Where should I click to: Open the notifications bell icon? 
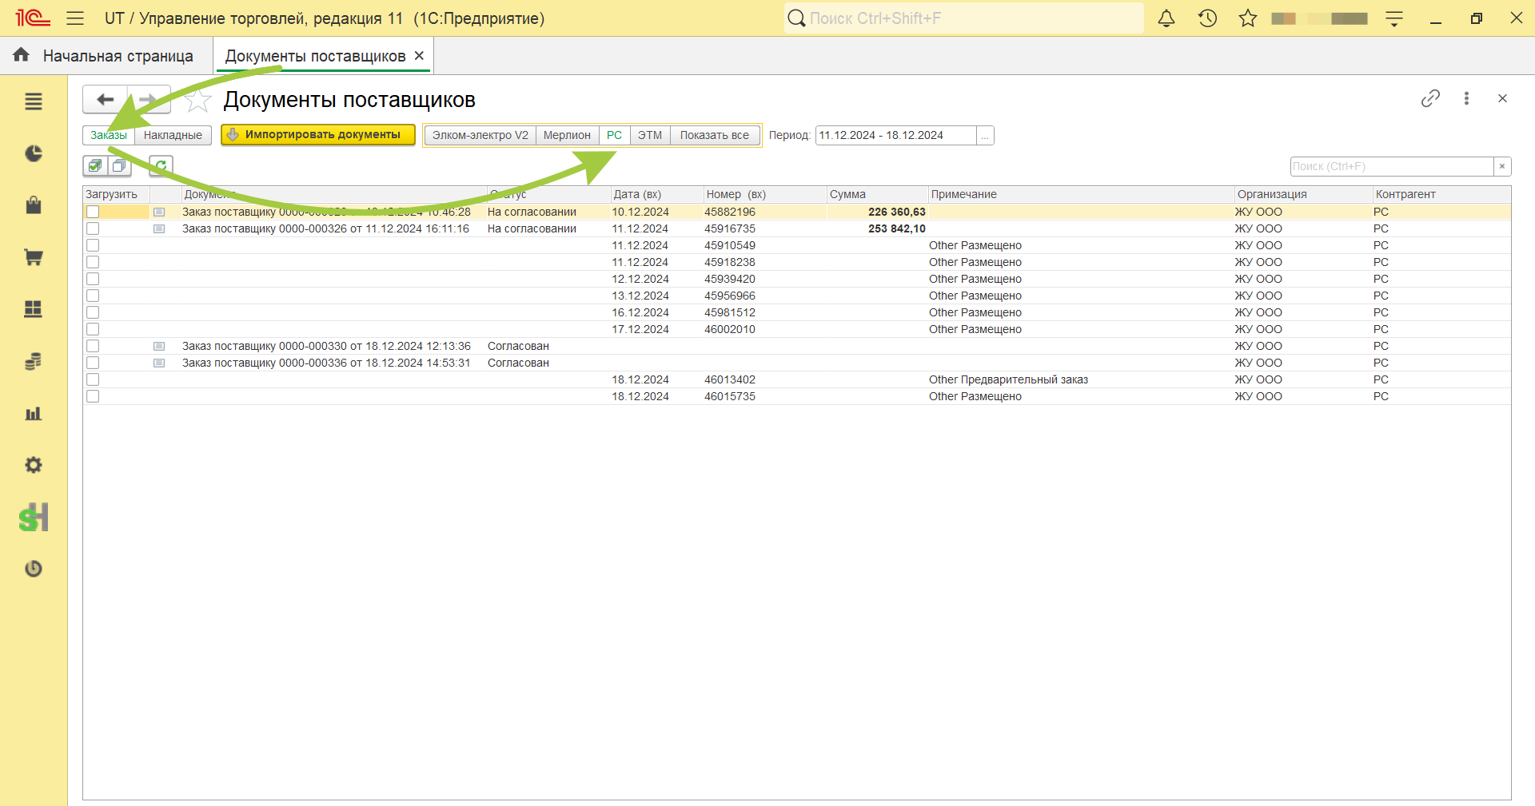tap(1166, 18)
